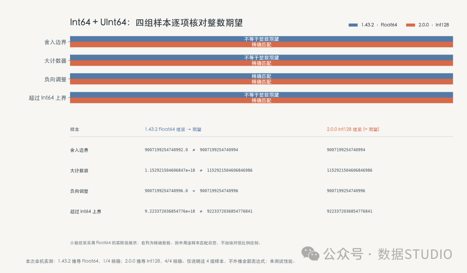The image size is (467, 273).
Task: Select 9007199254740994 in the Int128 result column
Action: point(346,150)
